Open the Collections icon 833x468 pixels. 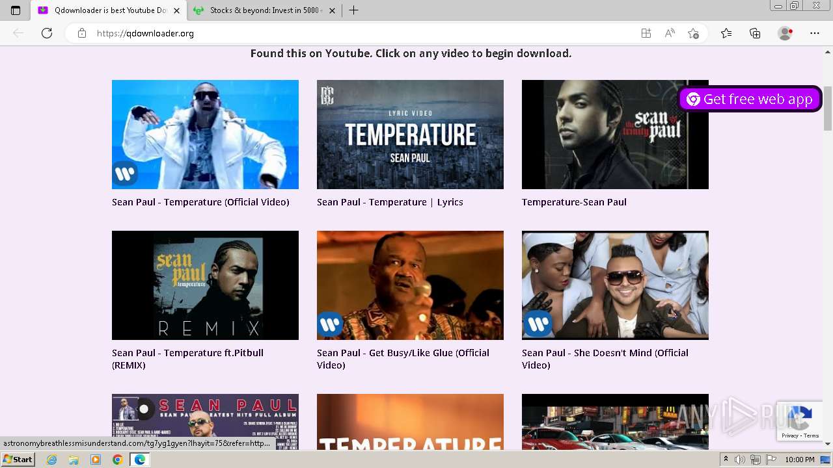click(x=755, y=33)
